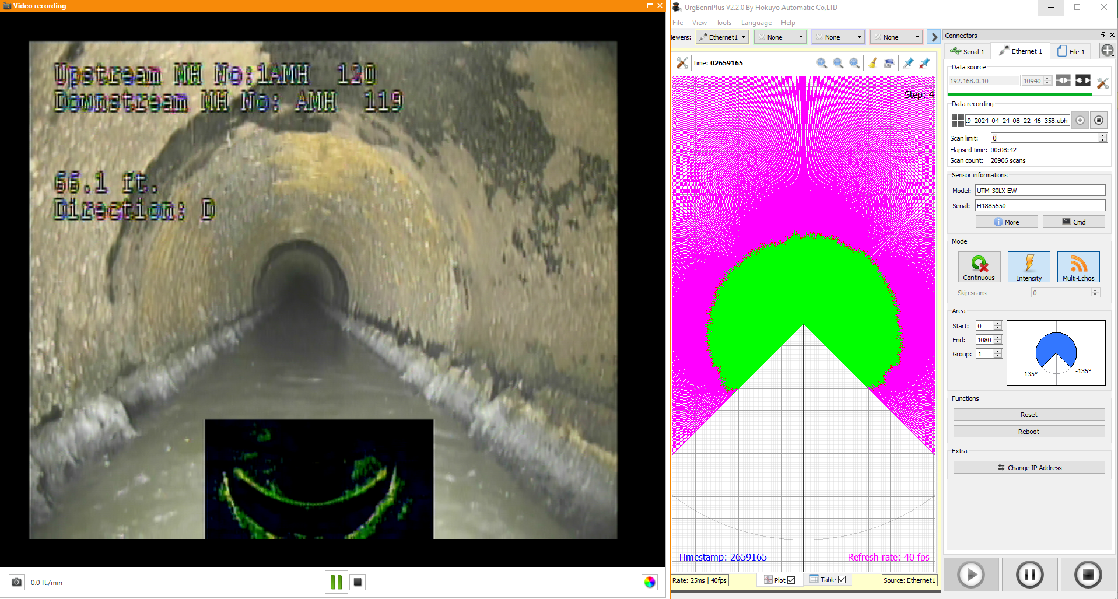This screenshot has width=1118, height=599.
Task: Click the zoom in magnifier icon
Action: point(822,63)
